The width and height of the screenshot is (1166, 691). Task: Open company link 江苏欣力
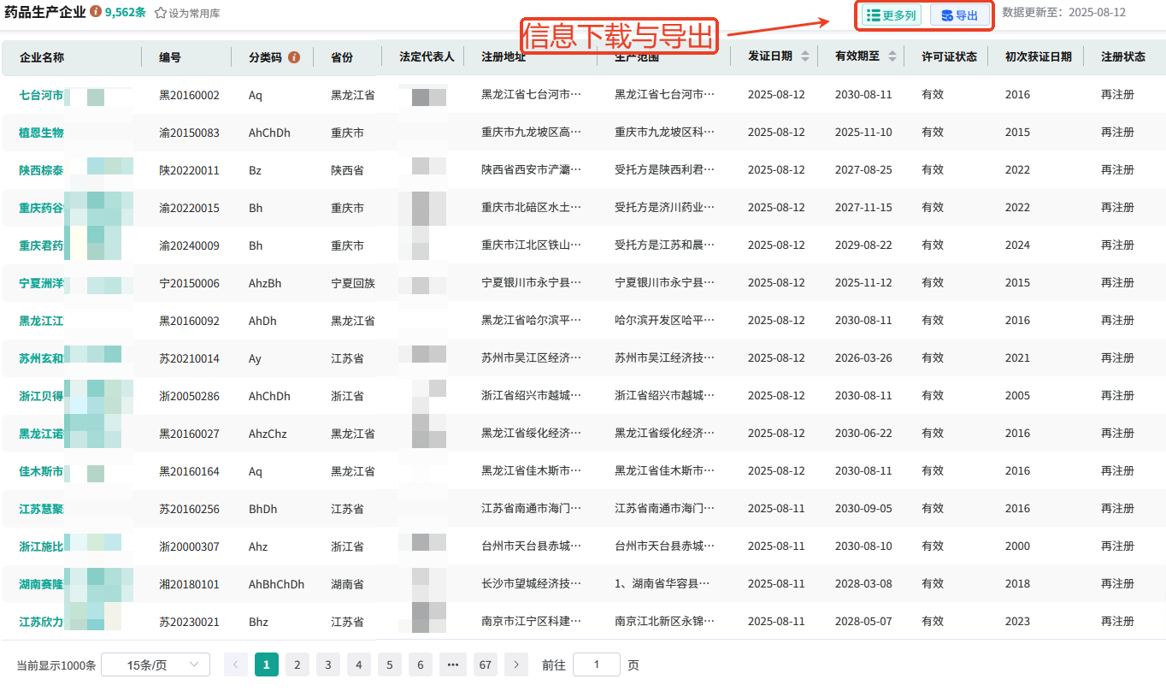[41, 622]
